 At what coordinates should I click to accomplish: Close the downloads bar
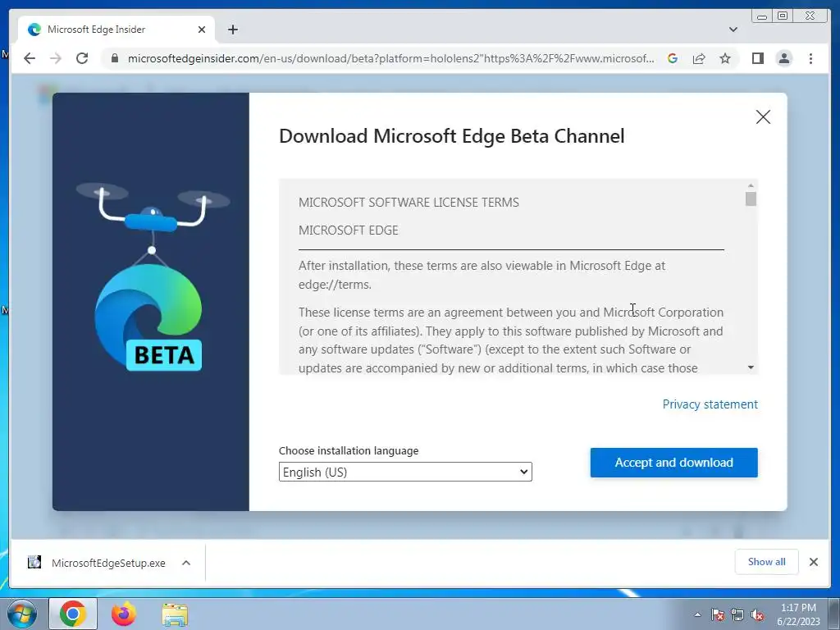point(813,562)
